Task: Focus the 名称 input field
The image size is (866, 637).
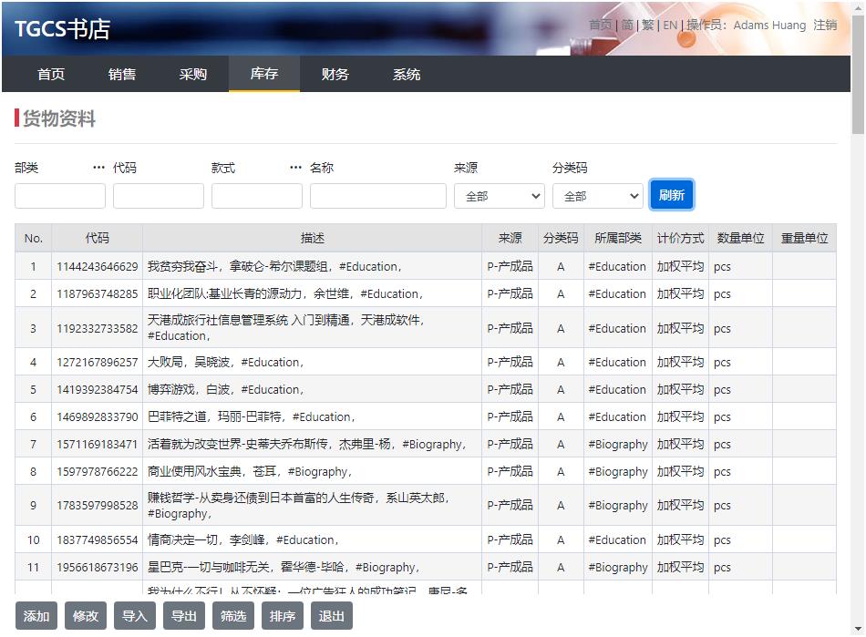Action: click(x=378, y=196)
